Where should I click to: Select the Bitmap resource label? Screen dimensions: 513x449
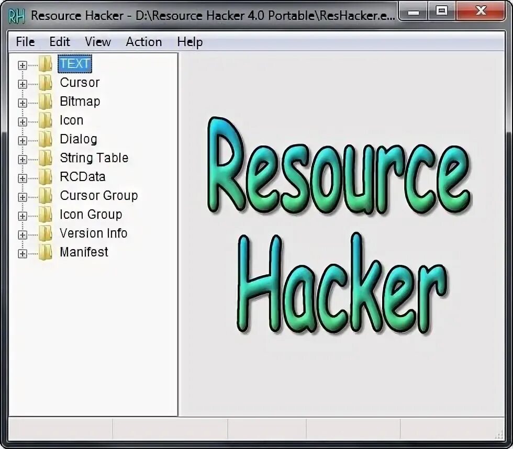(80, 102)
